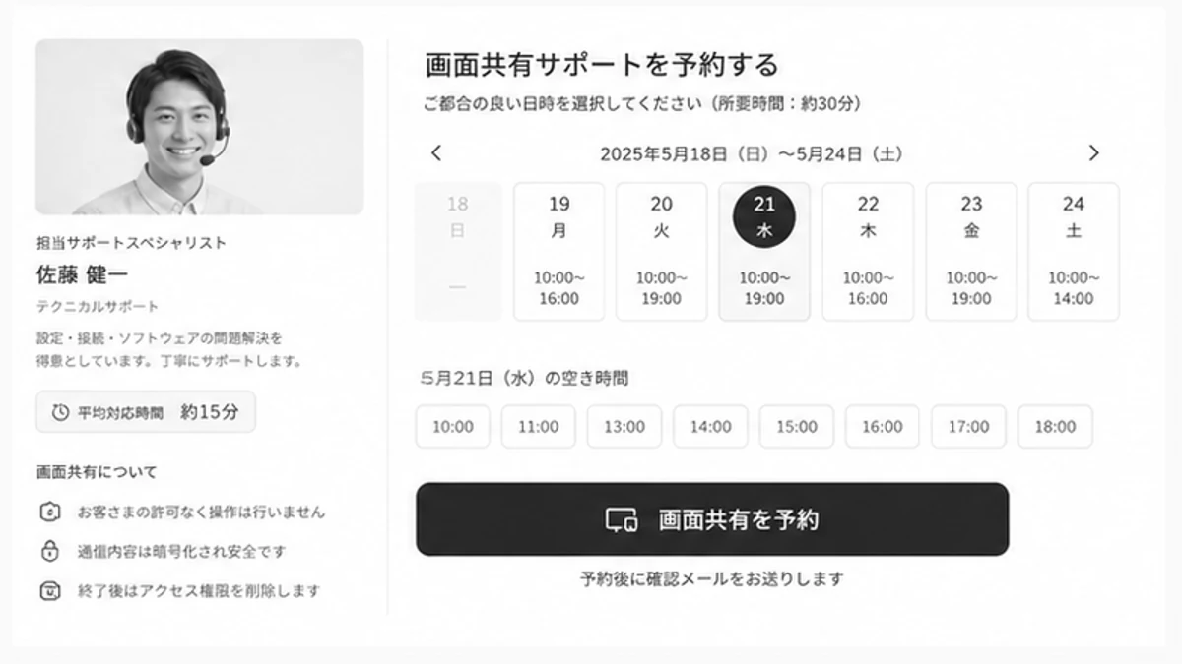Click the screen-share icon in the booking button
Screen dimensions: 1182x664
621,519
